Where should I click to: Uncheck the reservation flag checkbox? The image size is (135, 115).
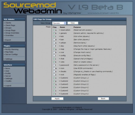54,30
